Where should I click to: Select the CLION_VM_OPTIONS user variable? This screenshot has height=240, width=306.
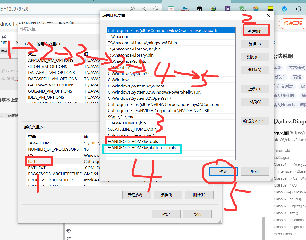[x=63, y=66]
